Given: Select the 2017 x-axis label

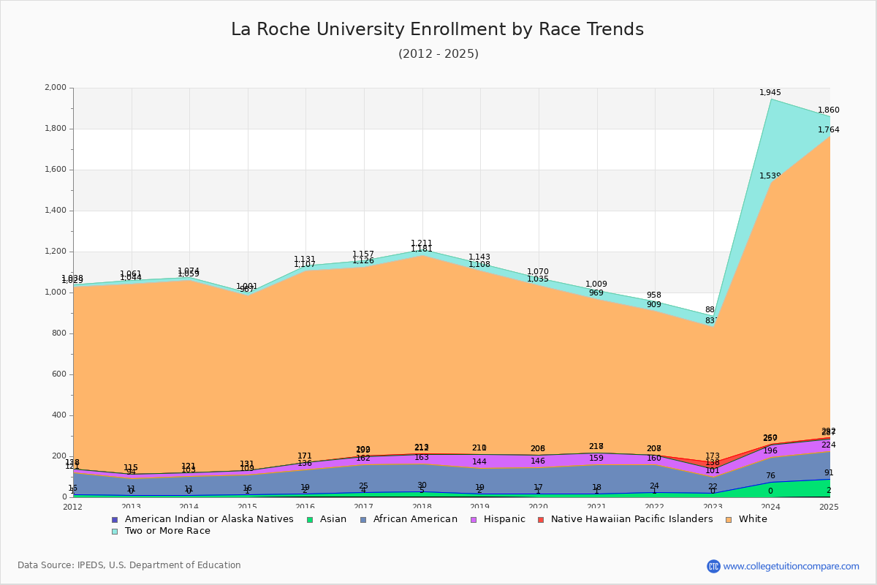Looking at the screenshot, I should 364,507.
